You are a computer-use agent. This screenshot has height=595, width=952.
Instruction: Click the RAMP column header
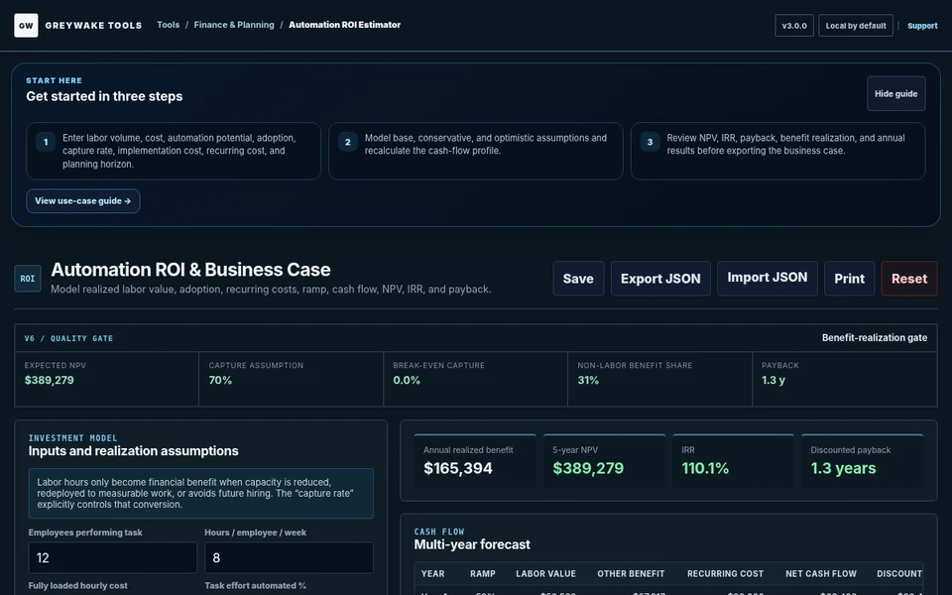[483, 574]
